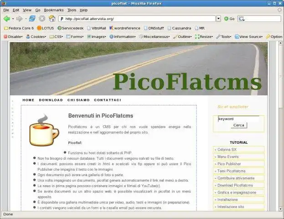The width and height of the screenshot is (284, 219).
Task: Open the CSS toolbar dropdown
Action: point(56,36)
